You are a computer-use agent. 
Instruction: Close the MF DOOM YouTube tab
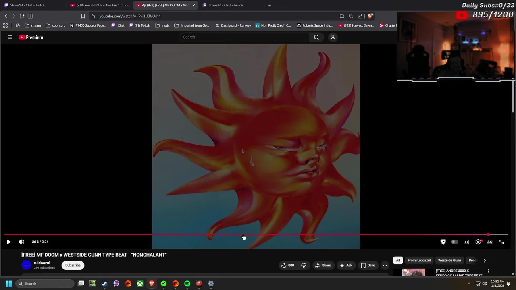click(x=193, y=5)
